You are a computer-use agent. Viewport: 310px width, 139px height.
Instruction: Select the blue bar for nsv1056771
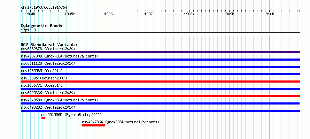pyautogui.click(x=160, y=89)
